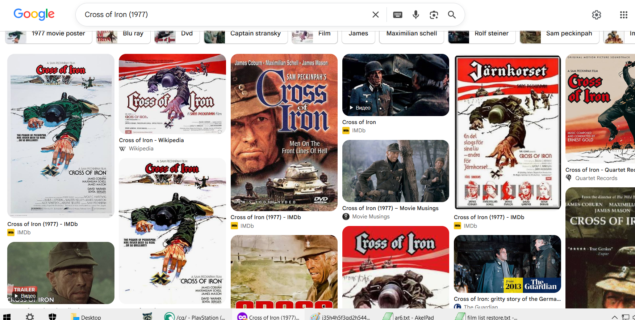Click the Movie Musings source label
Viewport: 635px width, 320px height.
point(371,217)
